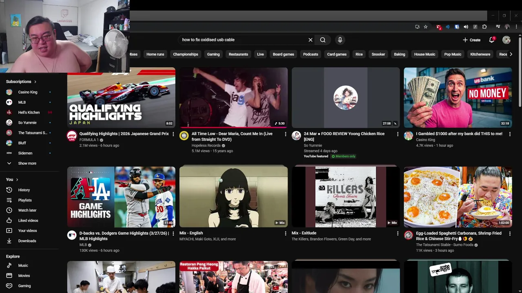This screenshot has height=293, width=522.
Task: Open So Yummie channel avatar next to video
Action: pyautogui.click(x=296, y=136)
